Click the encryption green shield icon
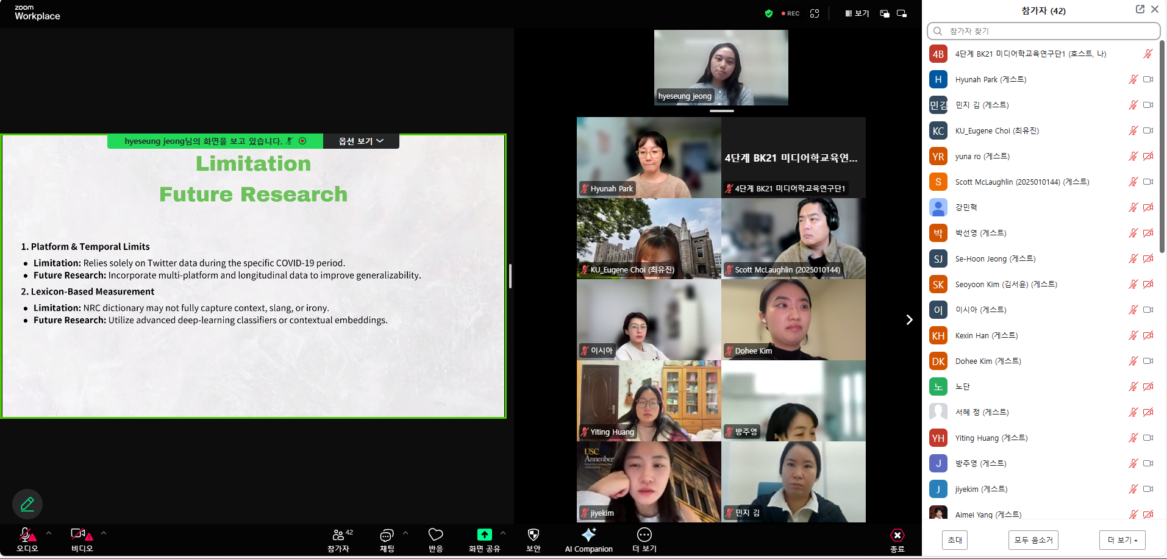The width and height of the screenshot is (1167, 559). tap(768, 13)
